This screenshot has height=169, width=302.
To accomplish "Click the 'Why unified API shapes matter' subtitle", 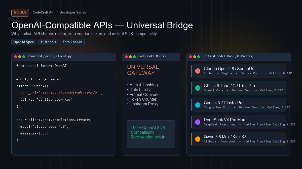I will 84,34.
